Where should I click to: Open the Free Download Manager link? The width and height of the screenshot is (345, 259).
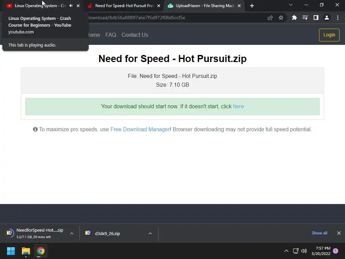pos(140,129)
